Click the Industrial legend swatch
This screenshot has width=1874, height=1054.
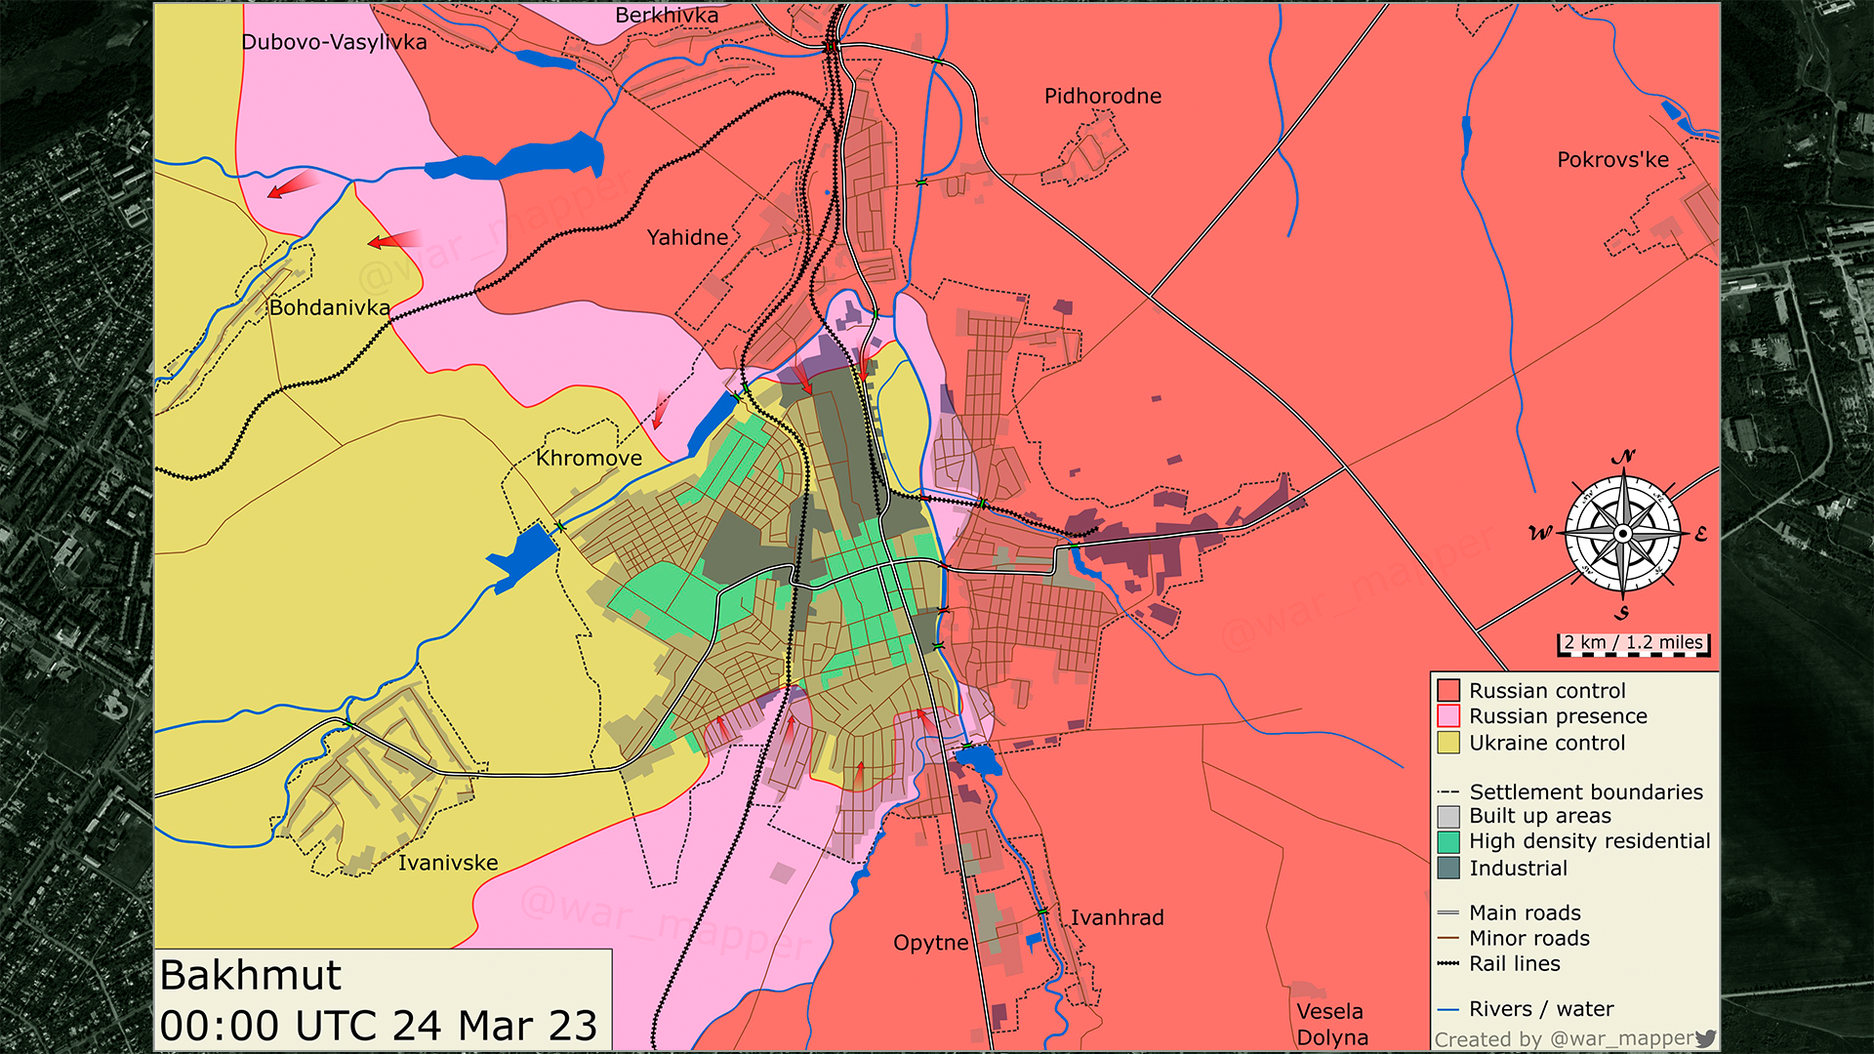click(1448, 868)
